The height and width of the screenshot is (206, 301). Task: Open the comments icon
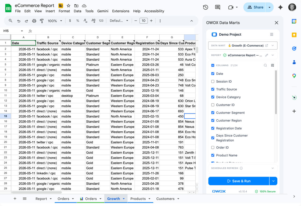coord(217,7)
